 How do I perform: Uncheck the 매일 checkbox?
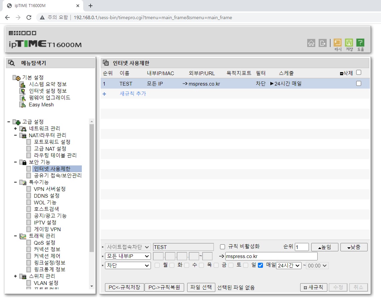click(x=261, y=265)
